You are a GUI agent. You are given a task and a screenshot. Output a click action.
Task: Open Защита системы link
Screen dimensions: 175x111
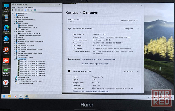click(110, 59)
